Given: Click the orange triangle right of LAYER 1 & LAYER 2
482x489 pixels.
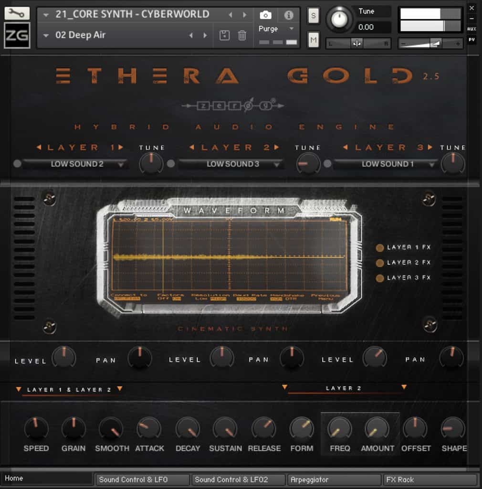Looking at the screenshot, I should click(x=120, y=389).
